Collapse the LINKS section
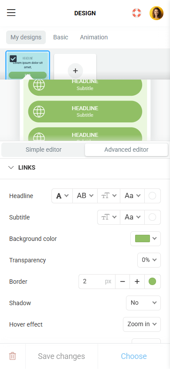This screenshot has width=170, height=369. [x=11, y=167]
